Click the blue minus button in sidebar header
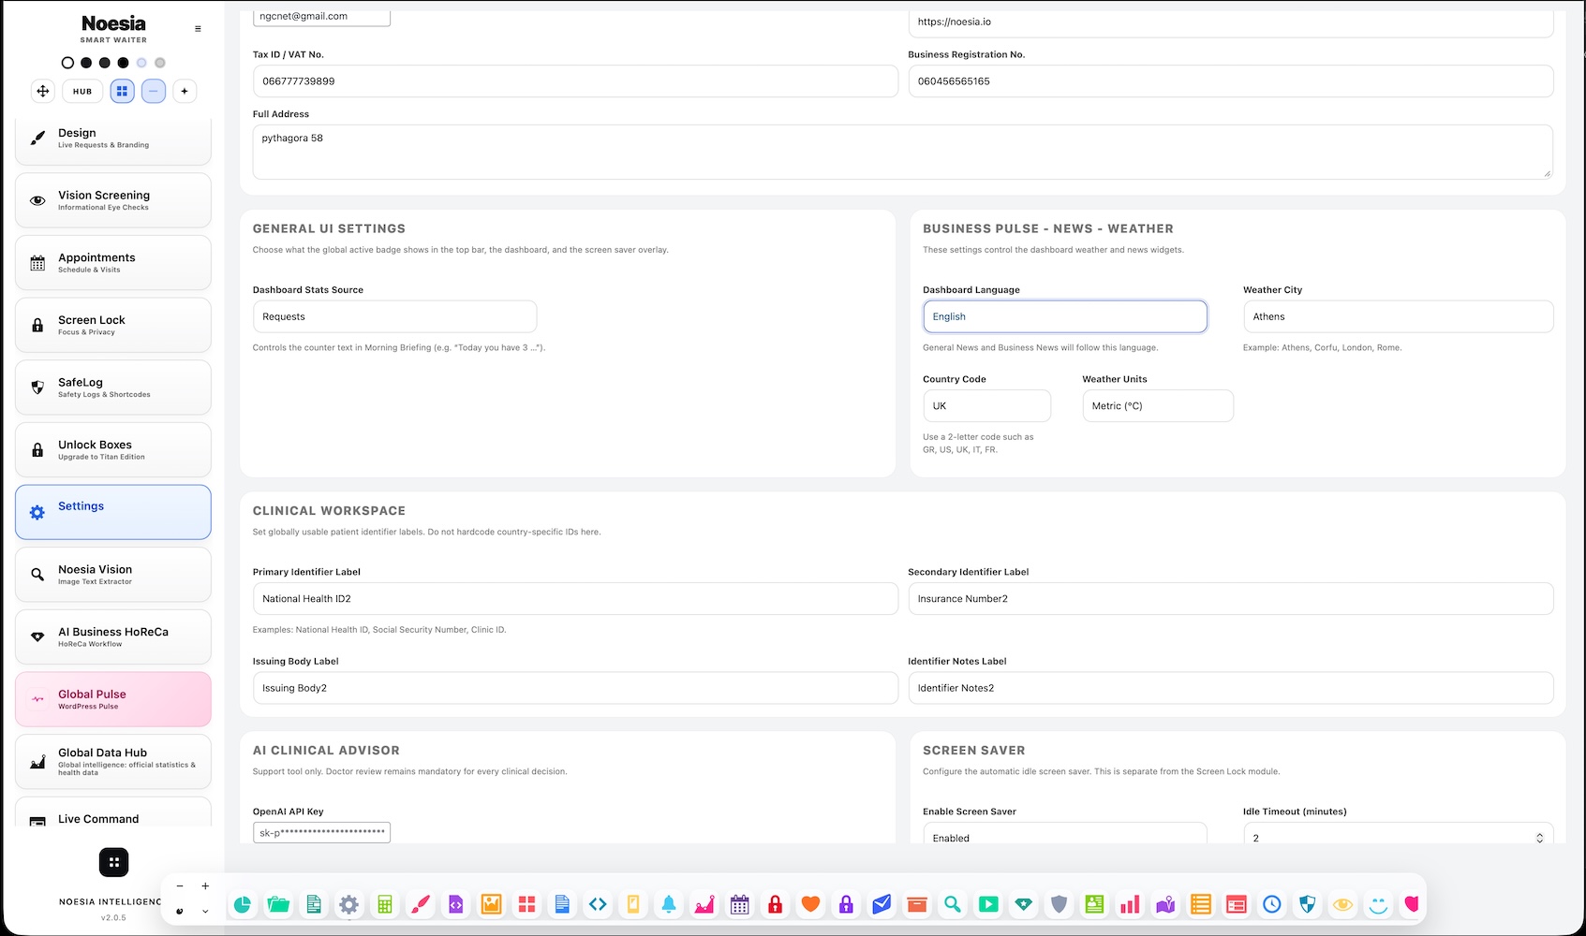 point(154,91)
